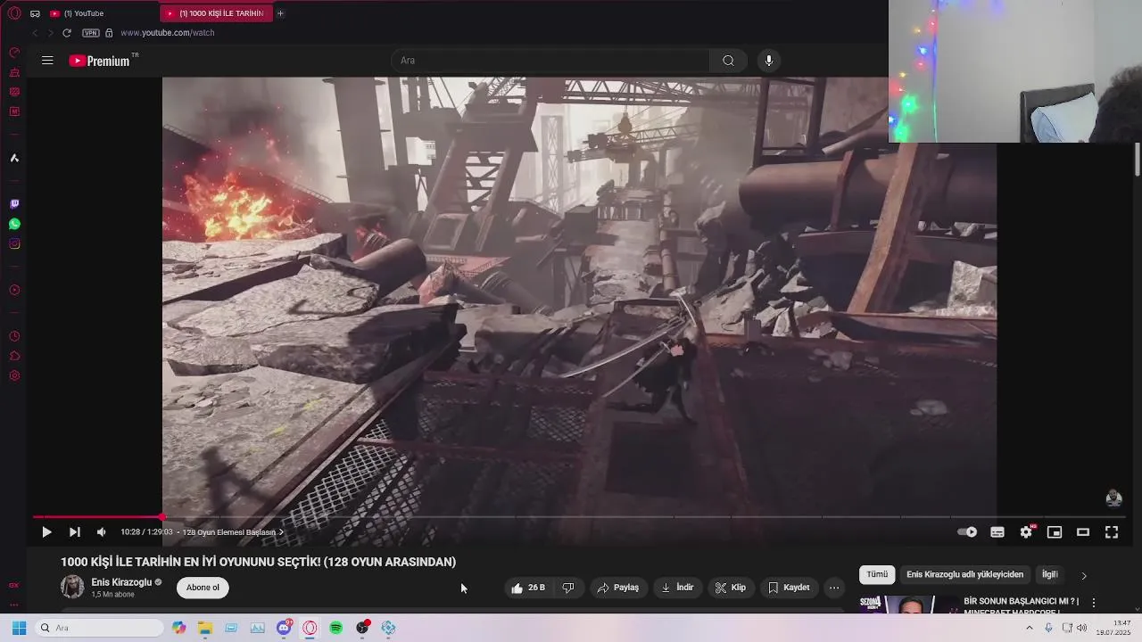Viewport: 1142px width, 642px height.
Task: Subscribe with Abone ol button
Action: (x=203, y=588)
